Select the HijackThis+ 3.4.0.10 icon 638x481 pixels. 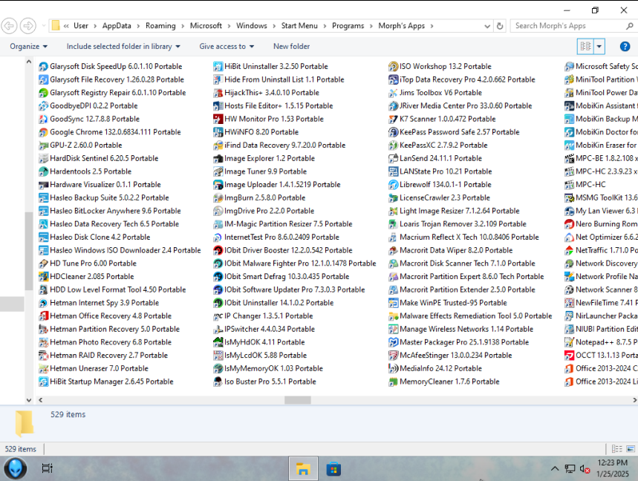pos(218,93)
